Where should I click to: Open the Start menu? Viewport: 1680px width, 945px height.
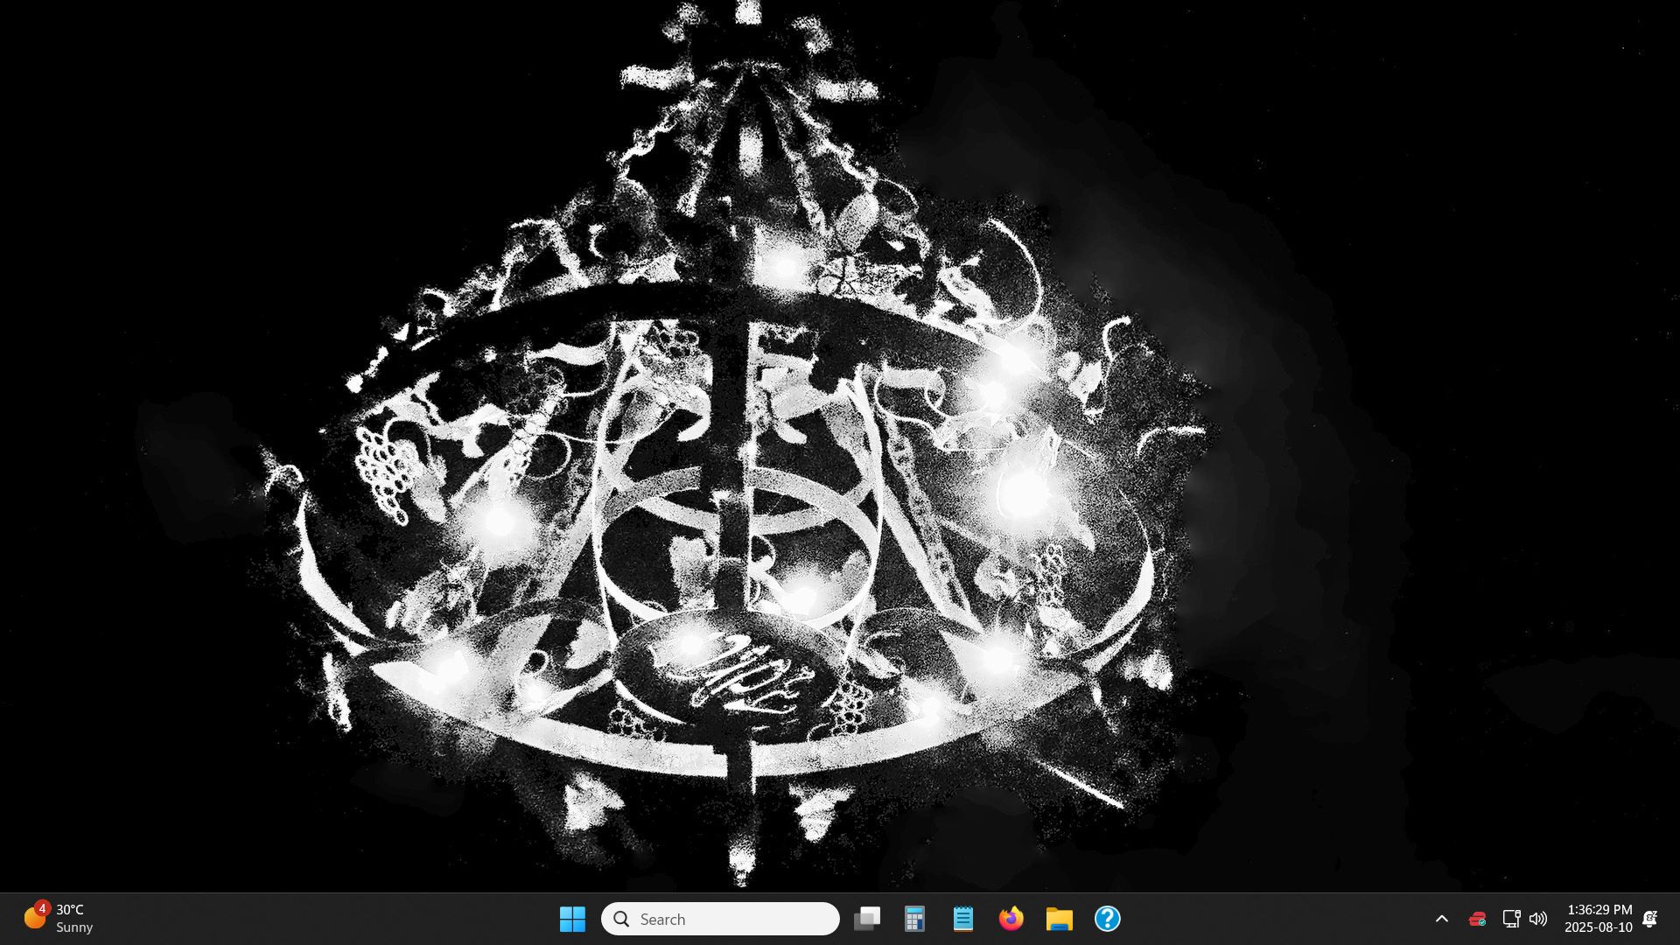pos(573,920)
